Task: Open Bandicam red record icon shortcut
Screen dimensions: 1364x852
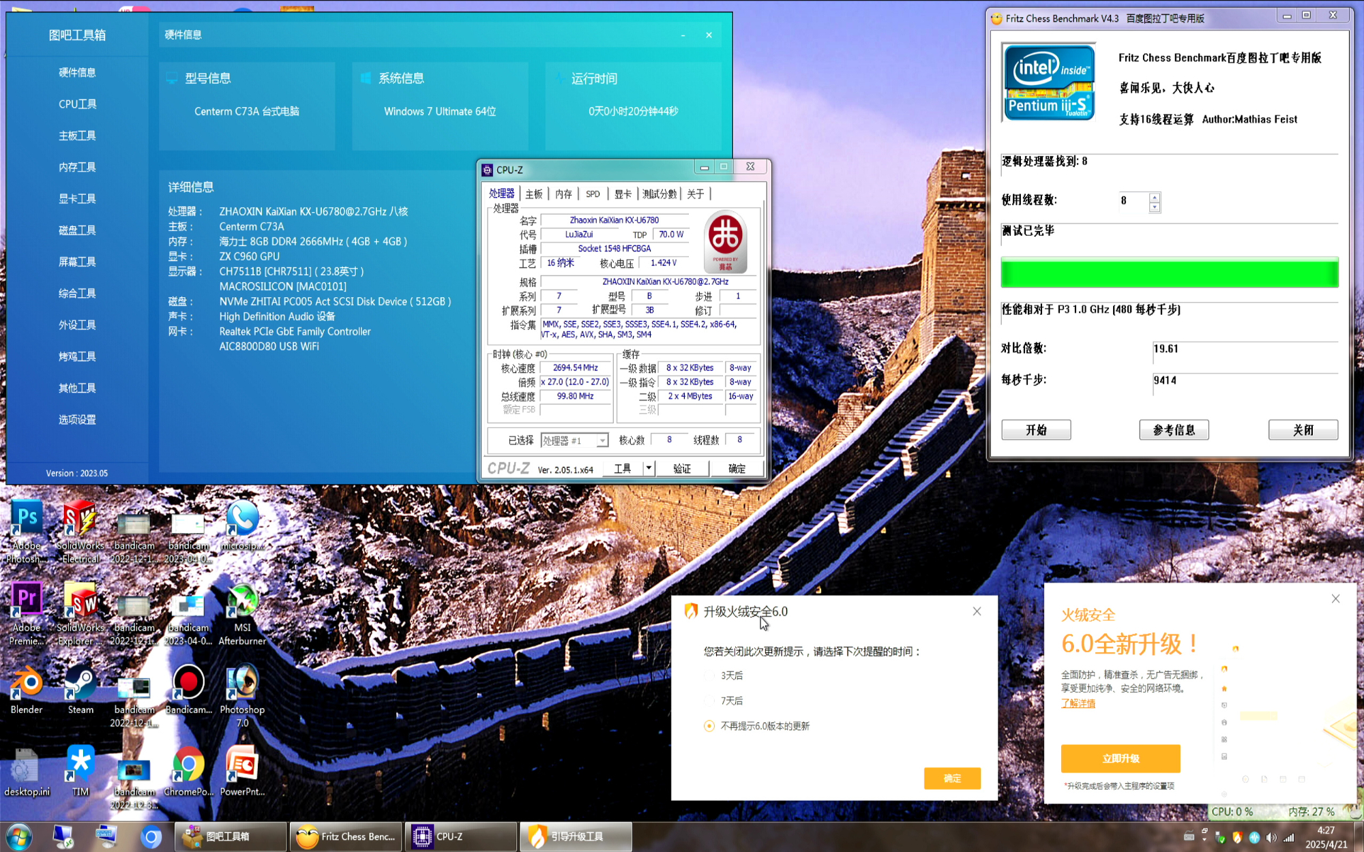Action: 188,690
